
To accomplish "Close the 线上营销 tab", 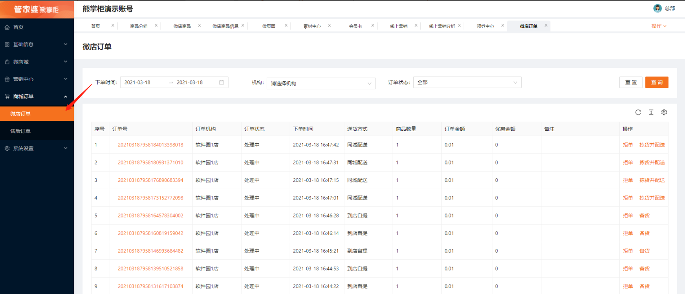I will tap(416, 26).
